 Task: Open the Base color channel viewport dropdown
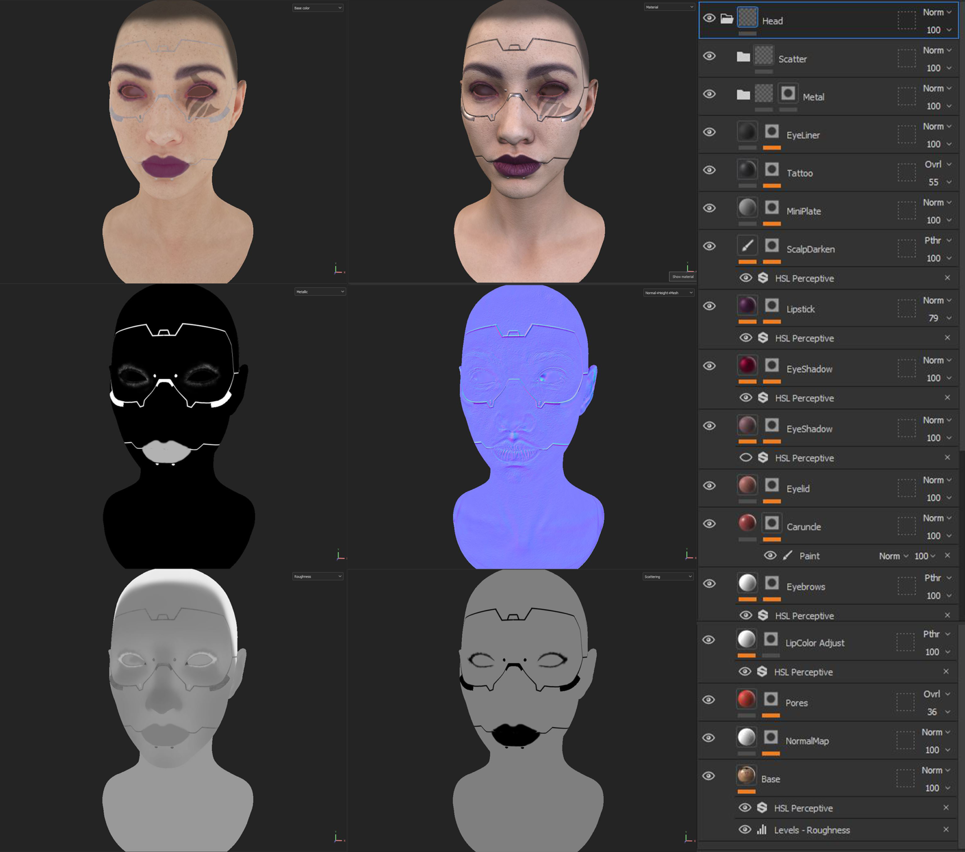[317, 8]
